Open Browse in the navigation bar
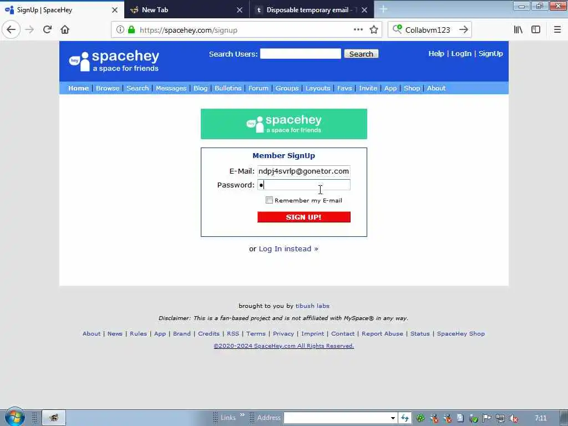 pos(108,88)
